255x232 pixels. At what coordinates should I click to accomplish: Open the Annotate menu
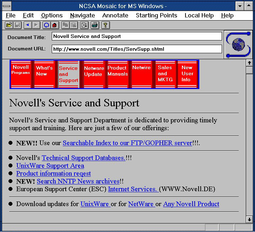point(115,16)
